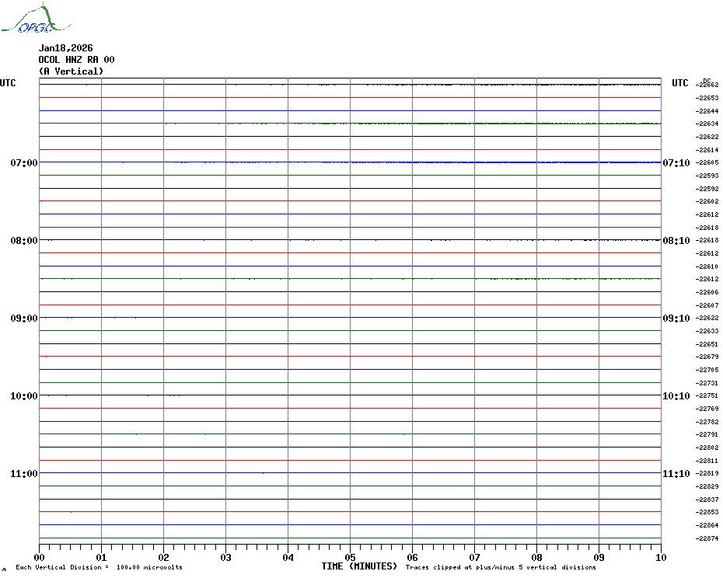Select the 11:10 label on right side
The image size is (723, 578).
pos(676,474)
